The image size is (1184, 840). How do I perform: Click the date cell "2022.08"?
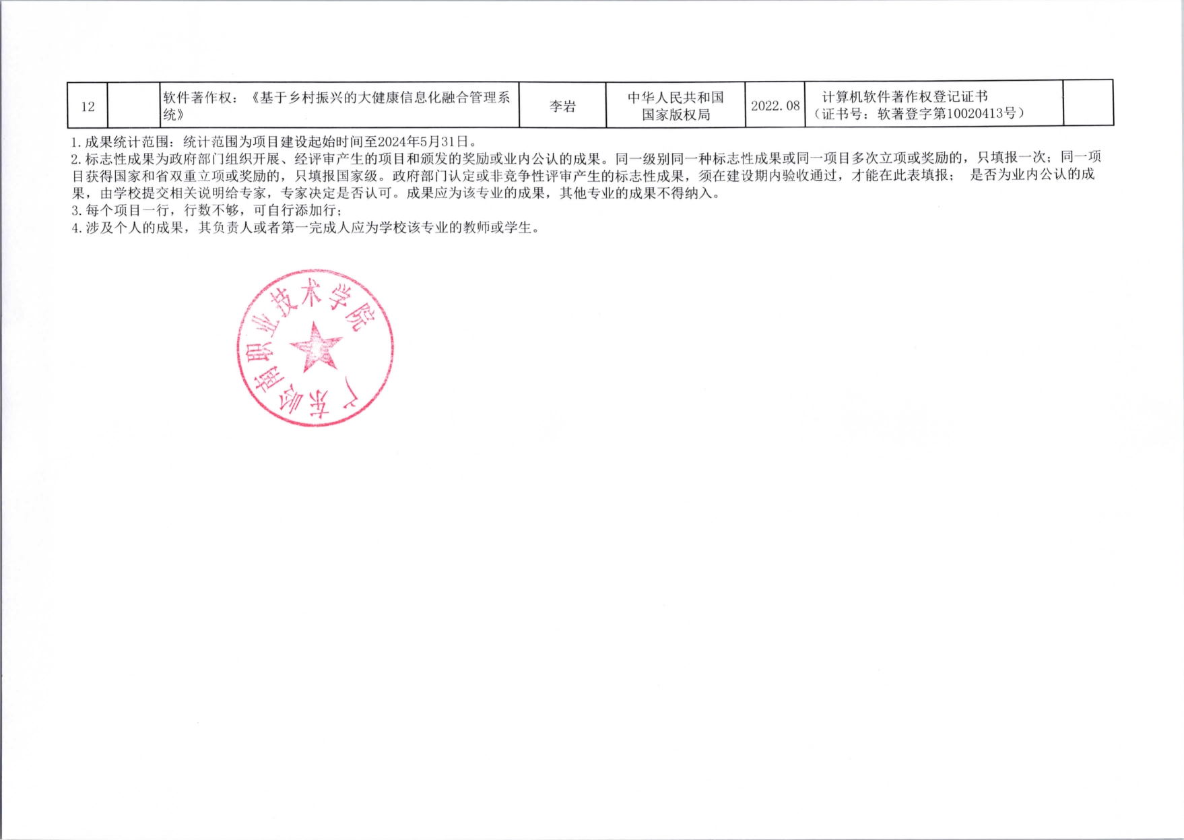tap(775, 106)
